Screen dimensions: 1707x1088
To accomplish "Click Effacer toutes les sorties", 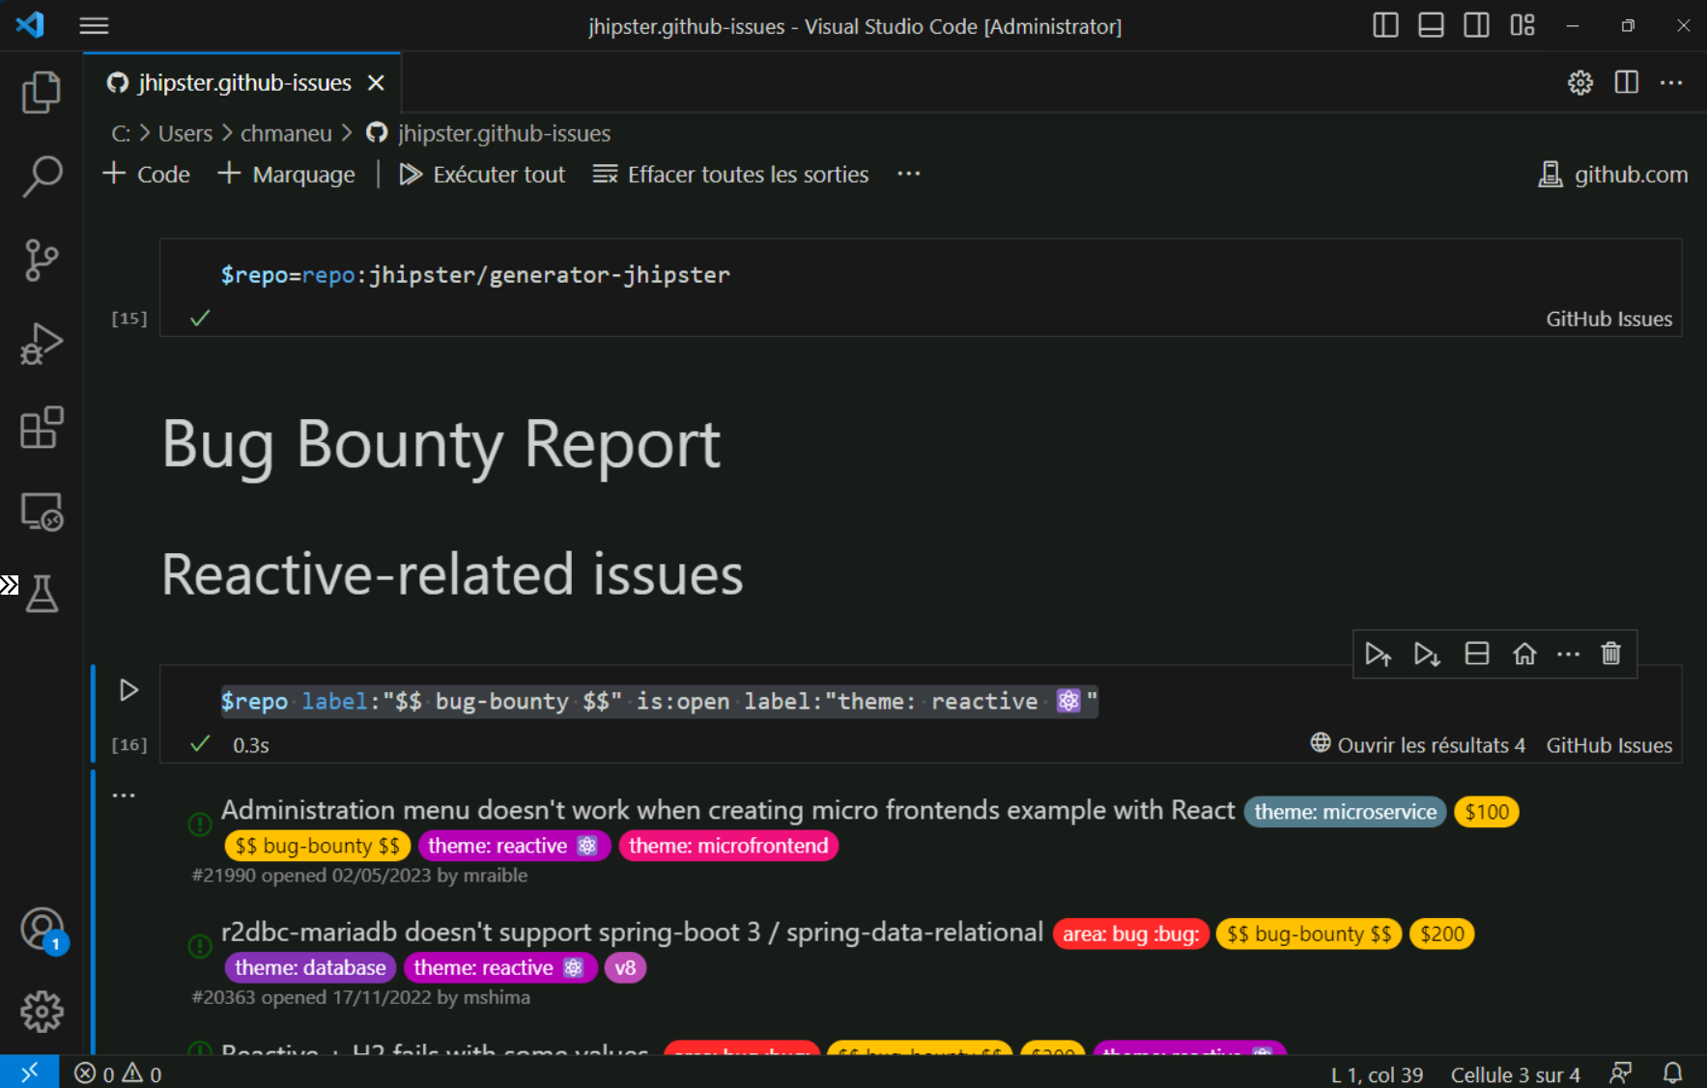I will (x=731, y=175).
